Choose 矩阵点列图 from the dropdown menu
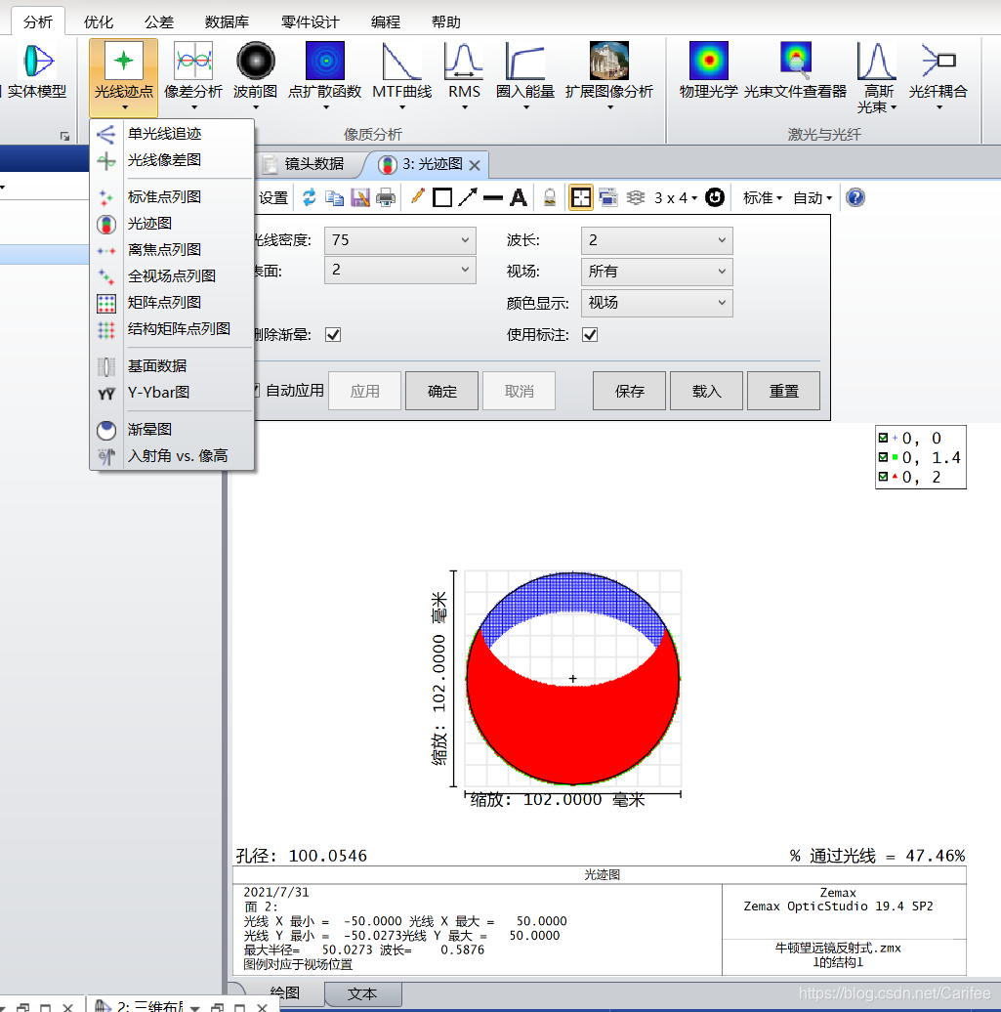Viewport: 1001px width, 1012px height. pos(172,302)
